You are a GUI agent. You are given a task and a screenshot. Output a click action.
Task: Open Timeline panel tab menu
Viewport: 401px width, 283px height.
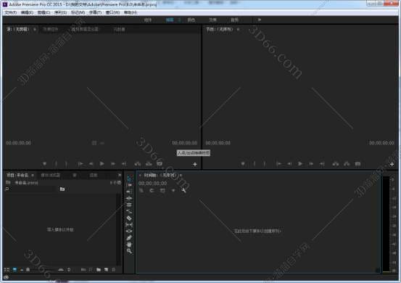click(181, 176)
